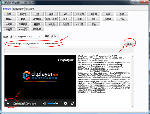Click the 凤凰视频 button

pos(23,24)
